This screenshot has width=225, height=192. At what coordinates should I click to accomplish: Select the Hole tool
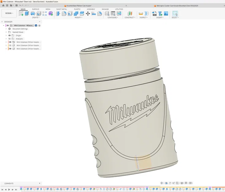coord(39,14)
